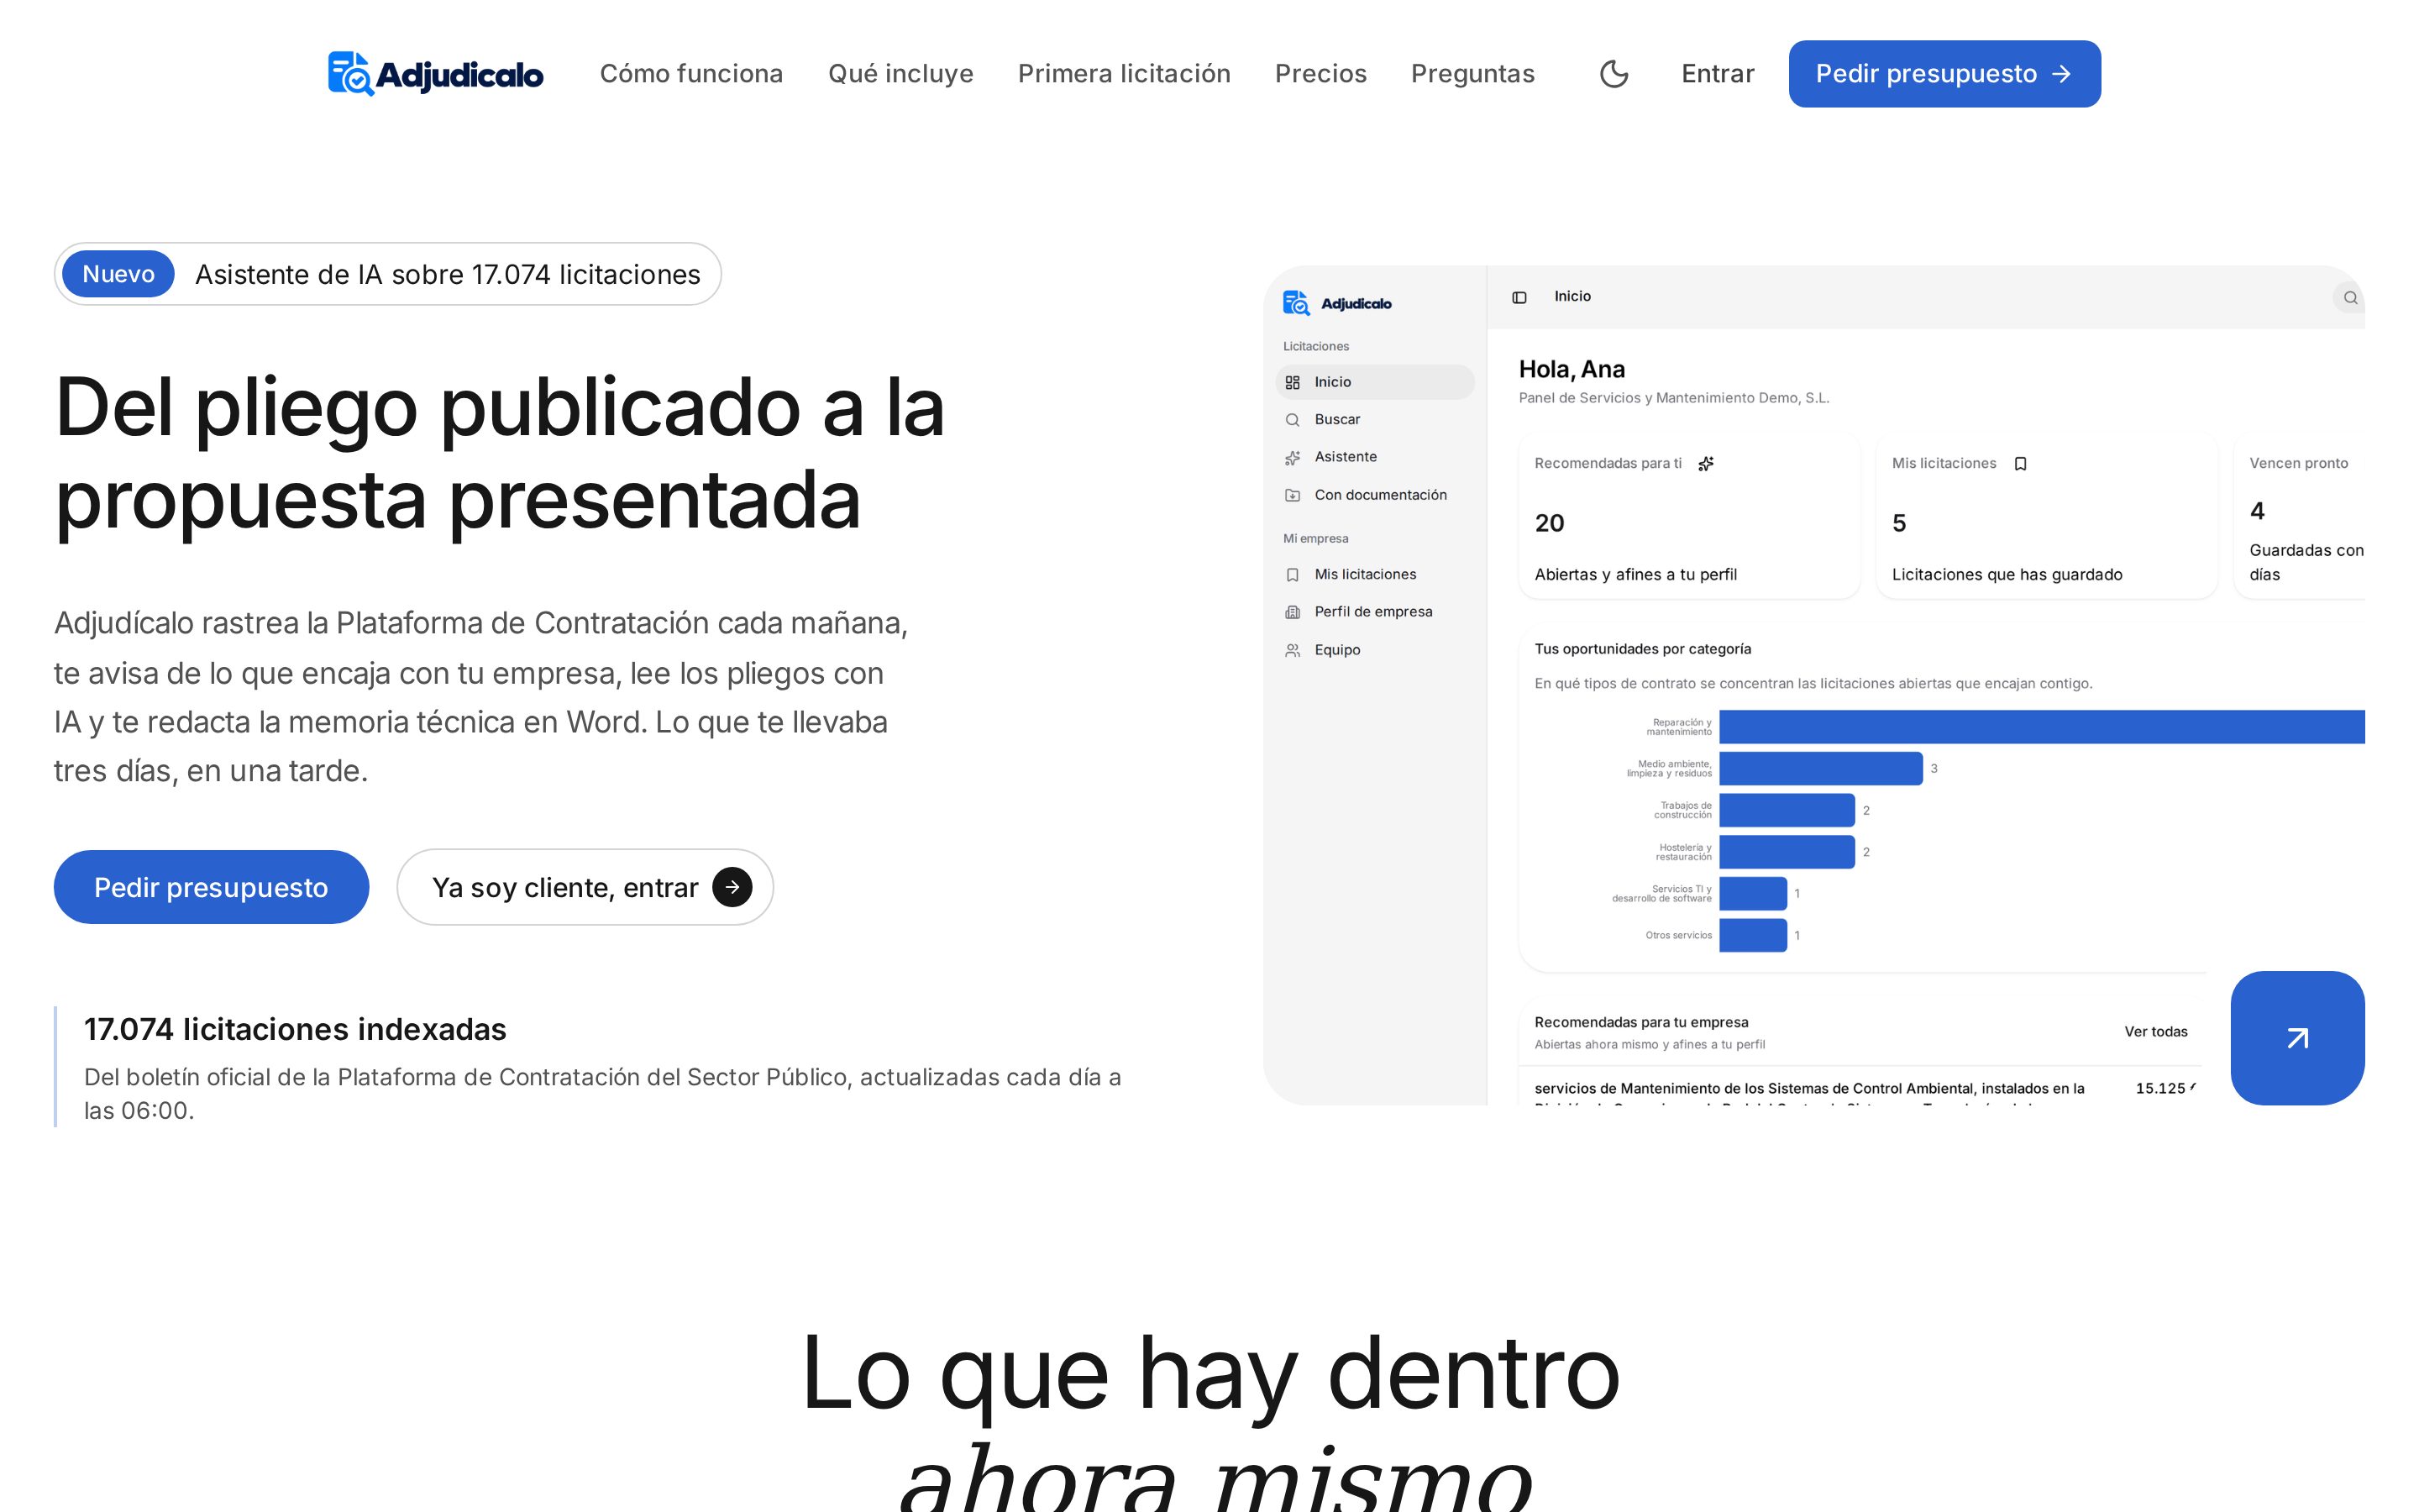Viewport: 2419px width, 1512px height.
Task: Click 'Asistente de IA sobre 17.074 licitaciones' text
Action: (448, 274)
